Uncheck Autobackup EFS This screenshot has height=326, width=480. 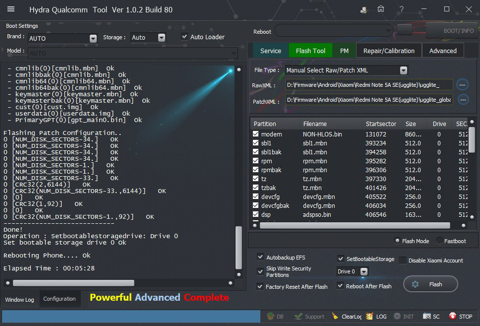coord(260,257)
